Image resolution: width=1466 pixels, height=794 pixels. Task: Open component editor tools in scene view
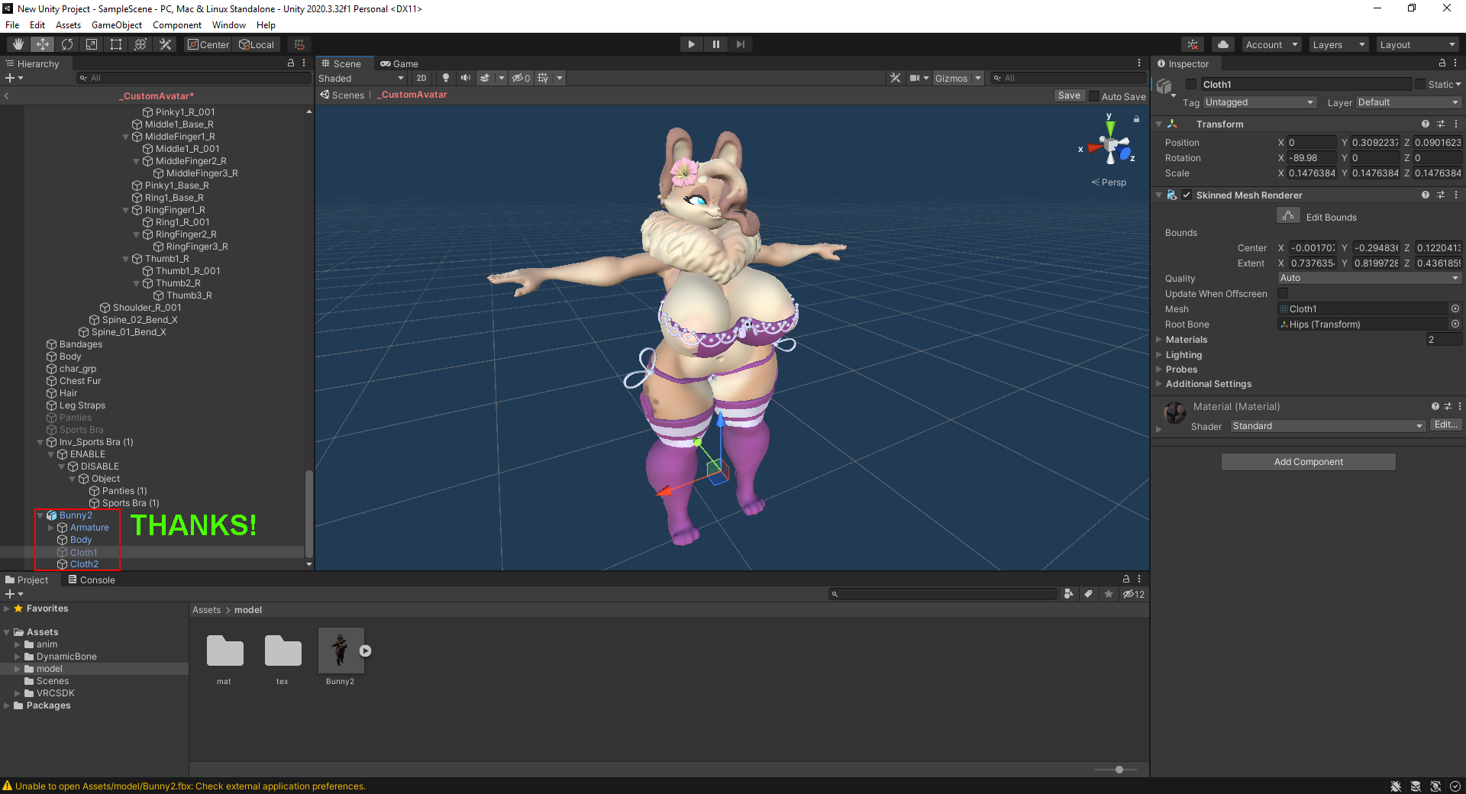coord(896,78)
